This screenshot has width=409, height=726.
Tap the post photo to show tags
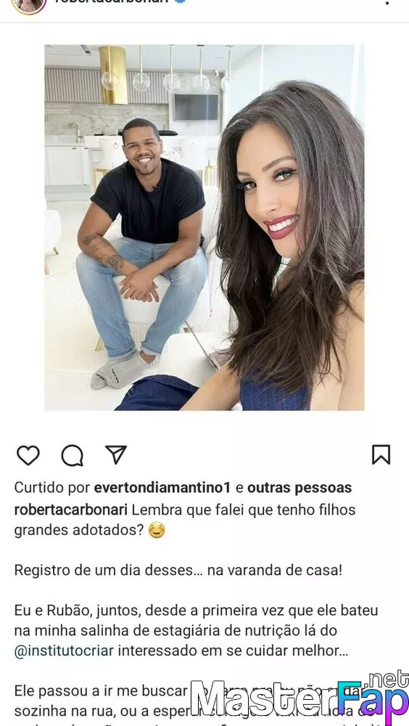coord(204,227)
